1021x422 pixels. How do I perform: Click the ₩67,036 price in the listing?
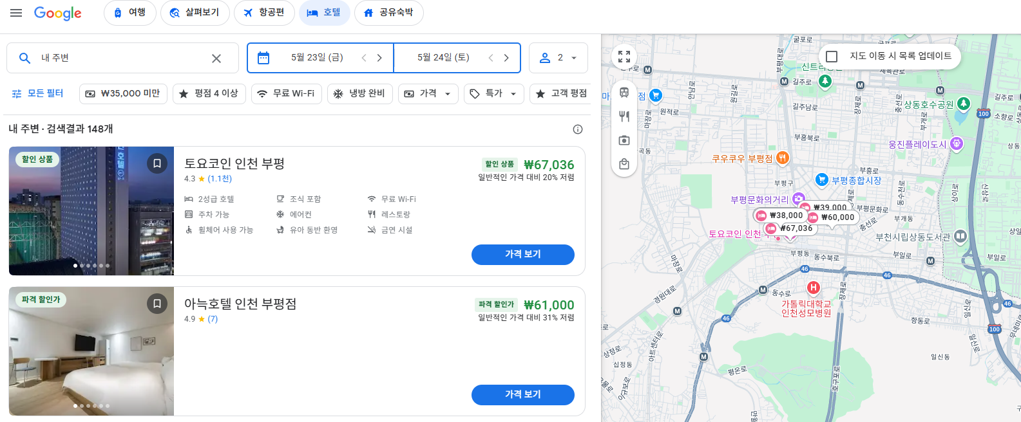tap(549, 165)
